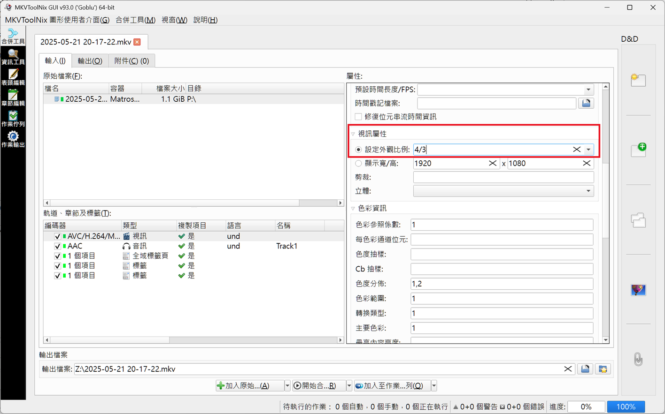
Task: Click the D&D panel paperclip attachment icon
Action: [638, 359]
